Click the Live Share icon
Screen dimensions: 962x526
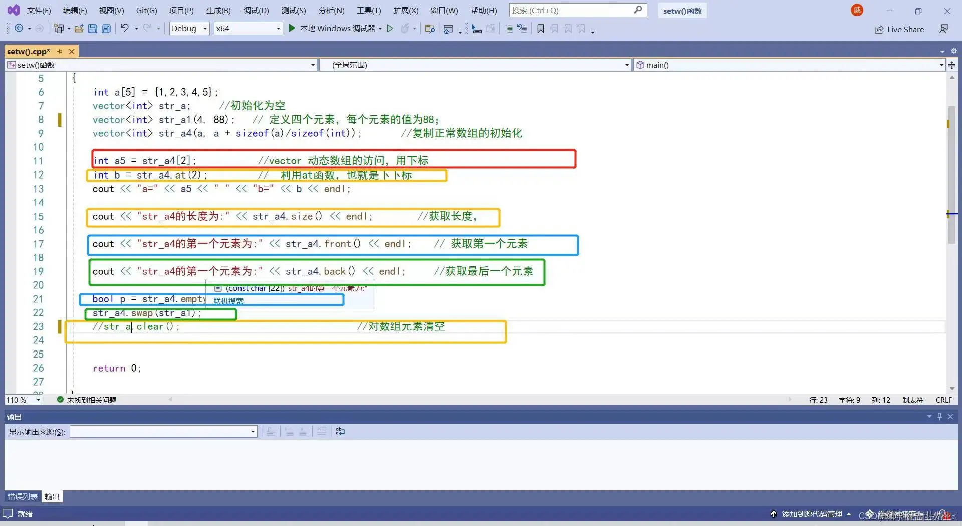pos(879,30)
